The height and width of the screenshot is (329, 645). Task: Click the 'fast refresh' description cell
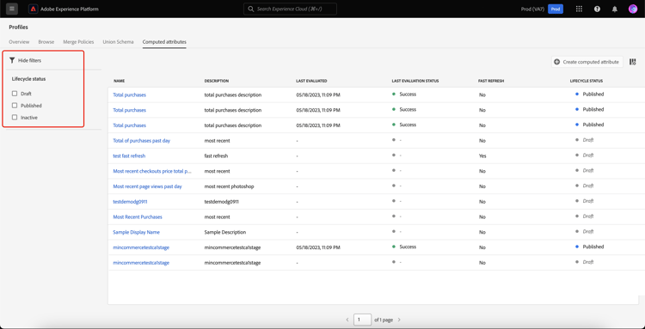[216, 156]
